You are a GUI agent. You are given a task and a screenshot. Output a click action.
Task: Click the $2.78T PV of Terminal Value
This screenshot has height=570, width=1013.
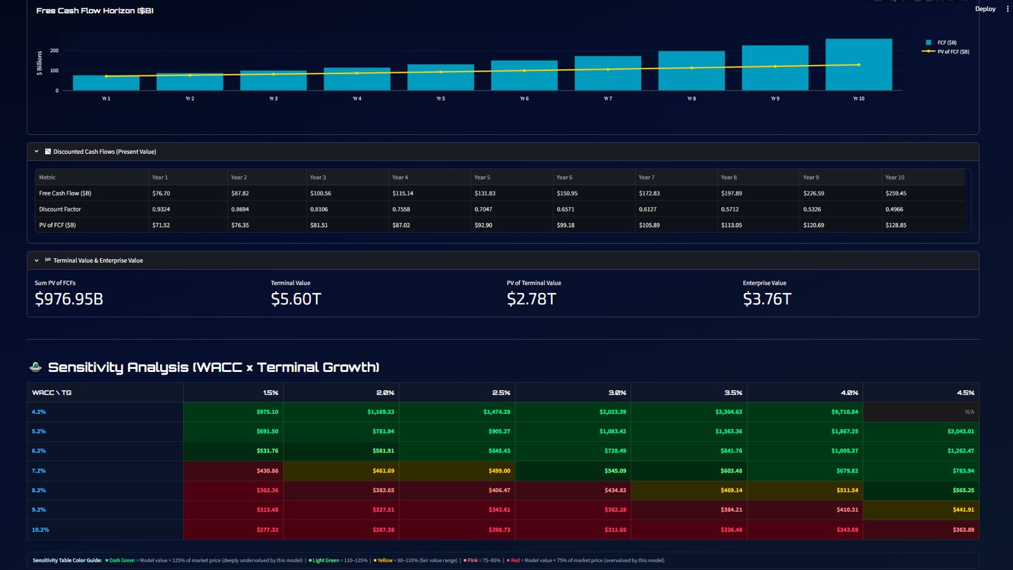(532, 299)
